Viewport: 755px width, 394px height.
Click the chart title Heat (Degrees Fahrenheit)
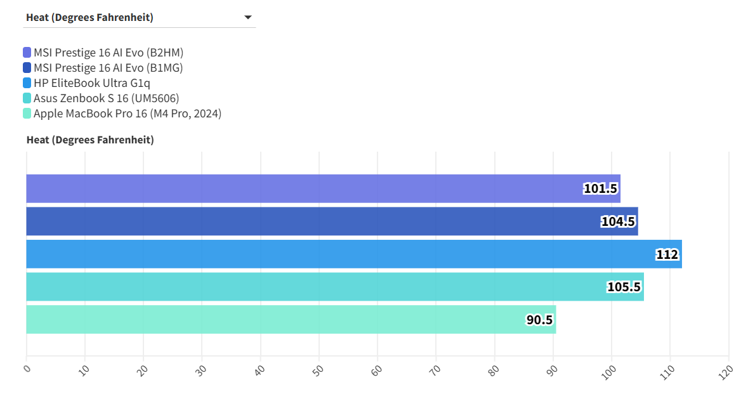click(90, 140)
